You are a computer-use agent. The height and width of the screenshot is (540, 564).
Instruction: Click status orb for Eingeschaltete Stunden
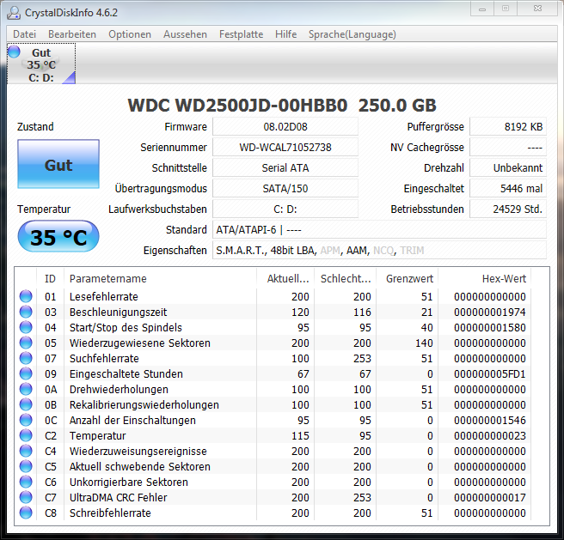point(26,373)
